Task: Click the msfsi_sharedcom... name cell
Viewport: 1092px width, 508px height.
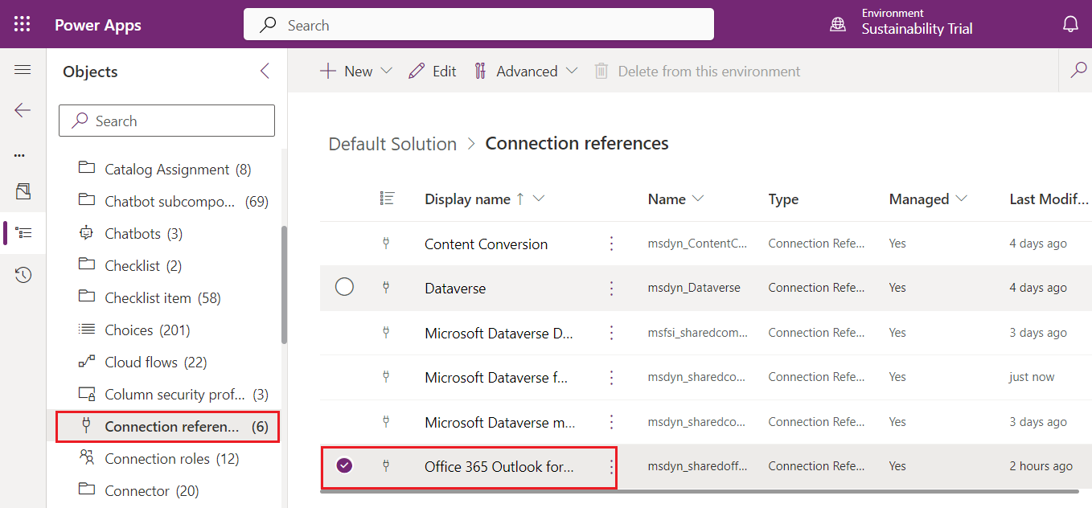Action: [x=698, y=333]
